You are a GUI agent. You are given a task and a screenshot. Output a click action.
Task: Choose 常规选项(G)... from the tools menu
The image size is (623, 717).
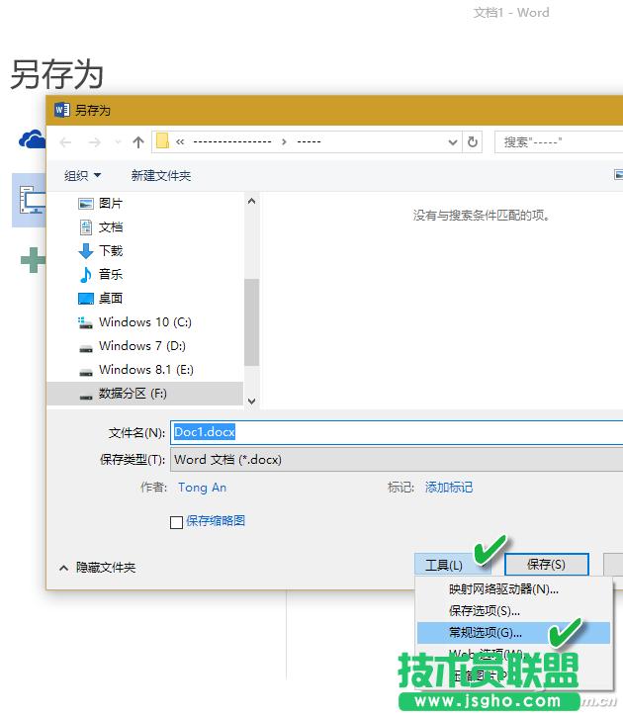[485, 632]
